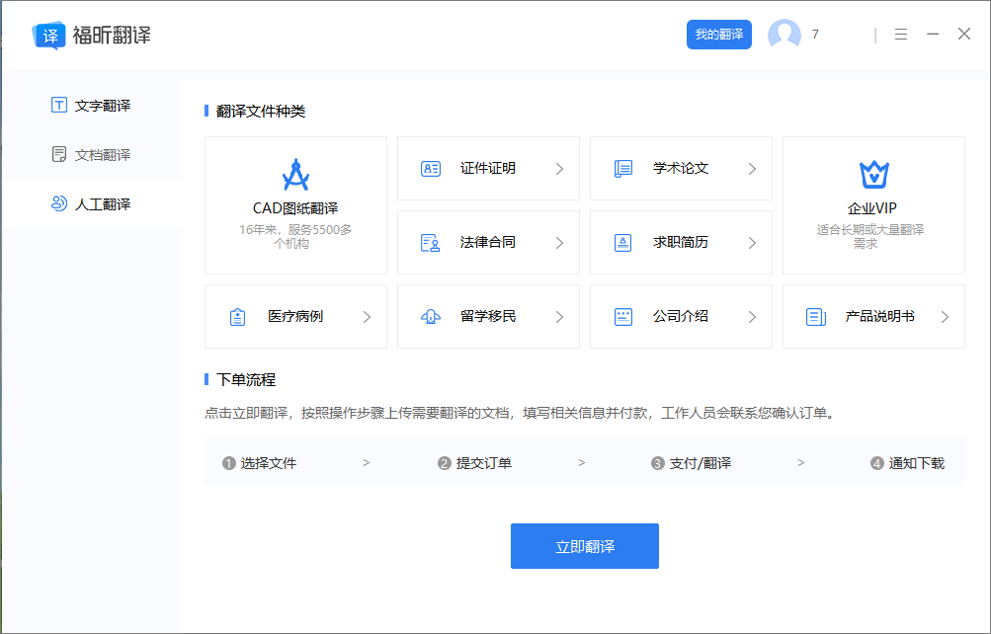Image resolution: width=991 pixels, height=634 pixels.
Task: Click the 留学移民 study-abroad icon
Action: [428, 316]
